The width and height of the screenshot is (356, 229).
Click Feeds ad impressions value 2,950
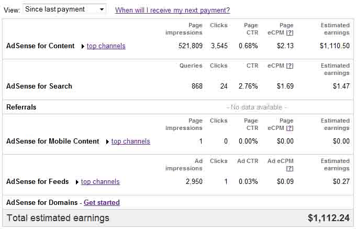click(194, 182)
